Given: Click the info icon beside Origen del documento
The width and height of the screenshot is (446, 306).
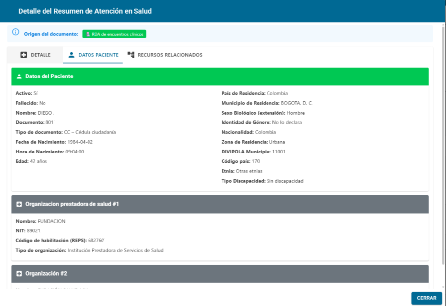Looking at the screenshot, I should 15,33.
